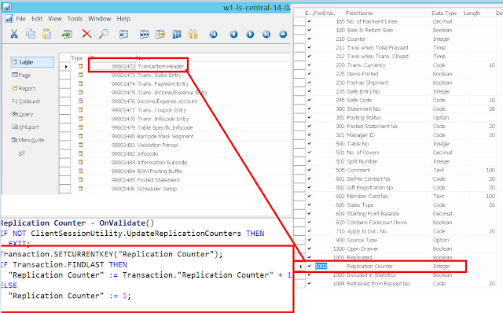This screenshot has height=313, width=503.
Task: Open the Help menu
Action: [123, 19]
